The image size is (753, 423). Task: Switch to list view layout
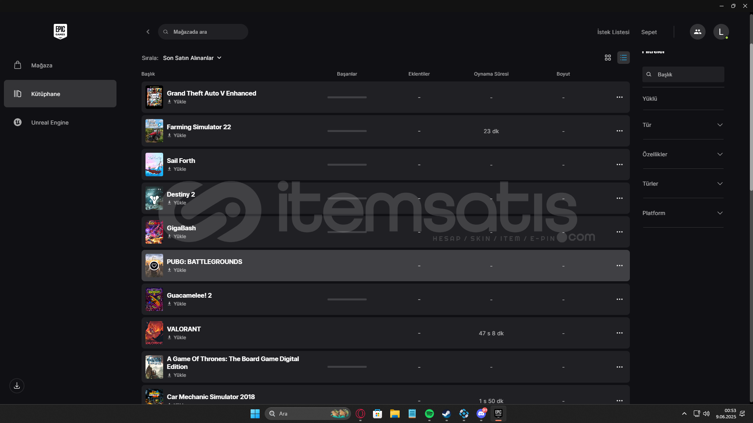[623, 58]
